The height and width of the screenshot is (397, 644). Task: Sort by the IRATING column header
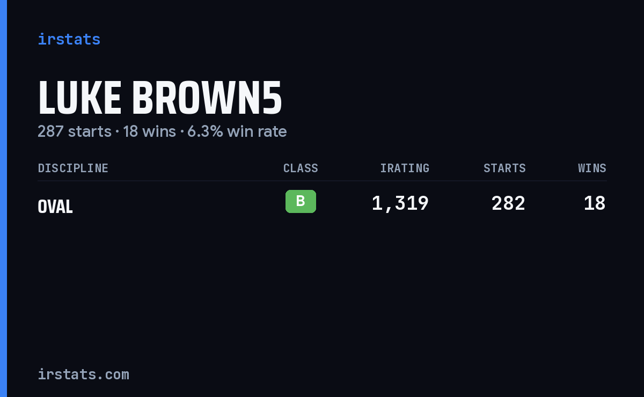pos(405,168)
